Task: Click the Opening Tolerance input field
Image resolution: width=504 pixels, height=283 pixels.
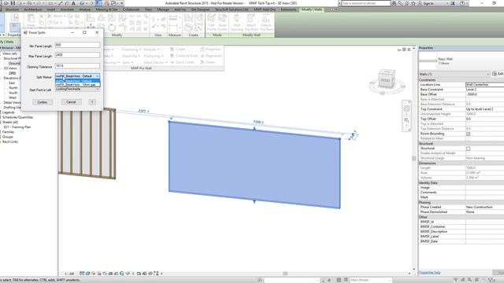Action: [77, 66]
